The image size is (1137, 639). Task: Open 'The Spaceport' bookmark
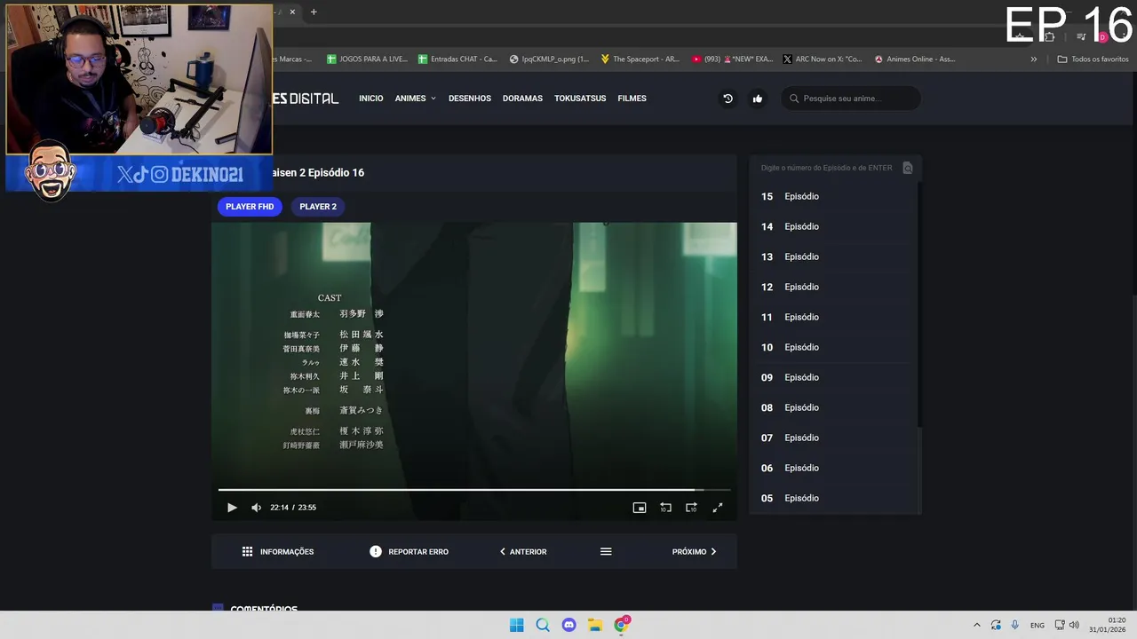[x=640, y=59]
